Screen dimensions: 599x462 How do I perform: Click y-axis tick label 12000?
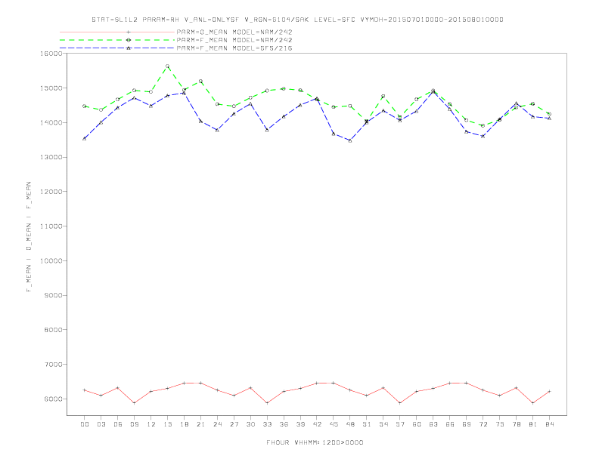tap(51, 192)
